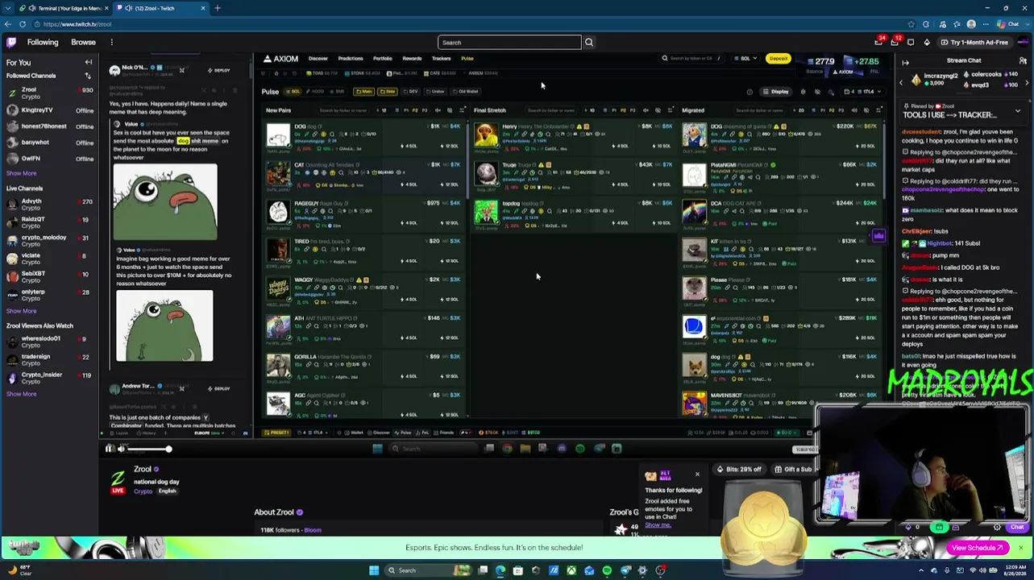Image resolution: width=1034 pixels, height=580 pixels.
Task: Click the Windows Start button
Action: (374, 570)
